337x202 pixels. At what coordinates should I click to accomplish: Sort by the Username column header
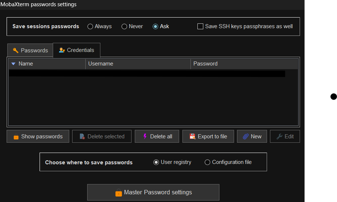coord(138,64)
